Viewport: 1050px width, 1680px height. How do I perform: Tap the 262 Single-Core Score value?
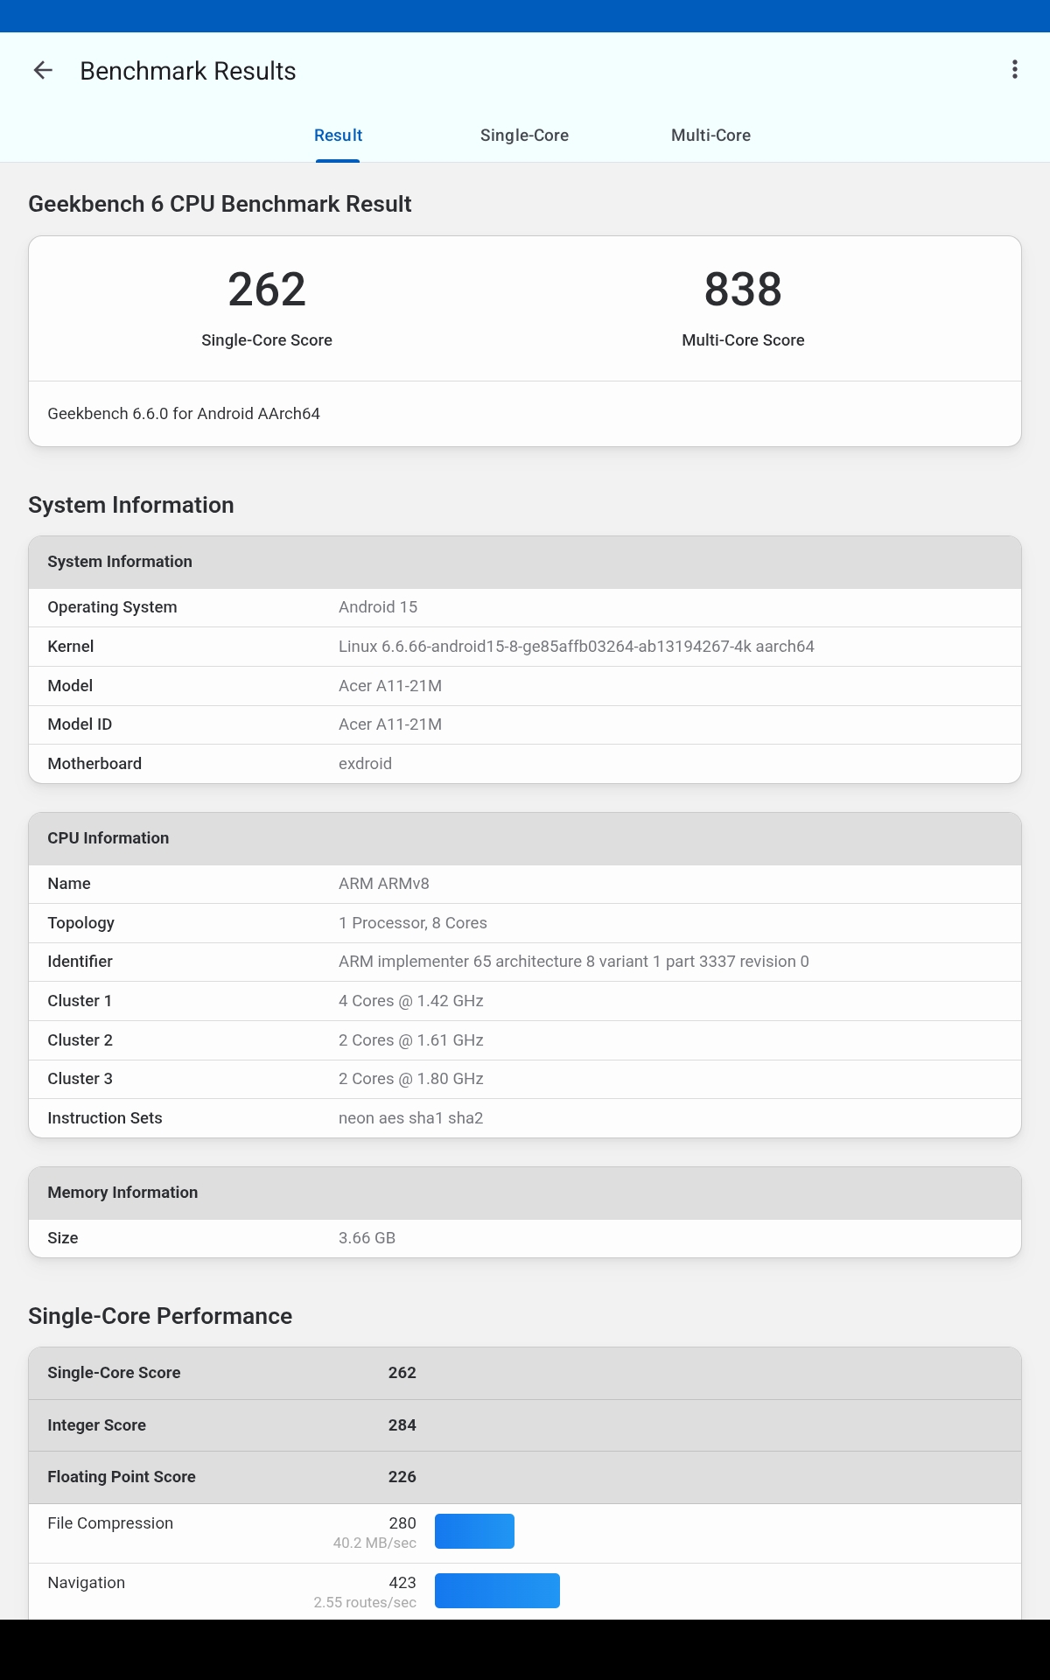(x=267, y=290)
